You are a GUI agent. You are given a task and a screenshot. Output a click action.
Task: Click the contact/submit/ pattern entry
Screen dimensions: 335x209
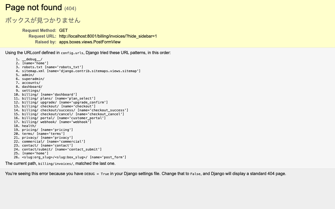62,149
